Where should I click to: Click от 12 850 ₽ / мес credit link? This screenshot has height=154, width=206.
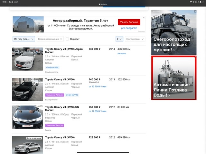(98, 111)
